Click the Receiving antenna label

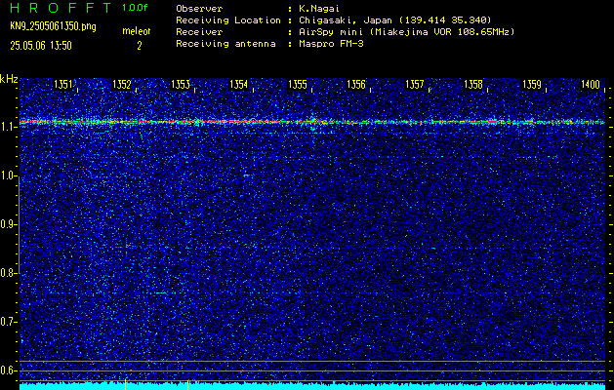click(x=225, y=44)
